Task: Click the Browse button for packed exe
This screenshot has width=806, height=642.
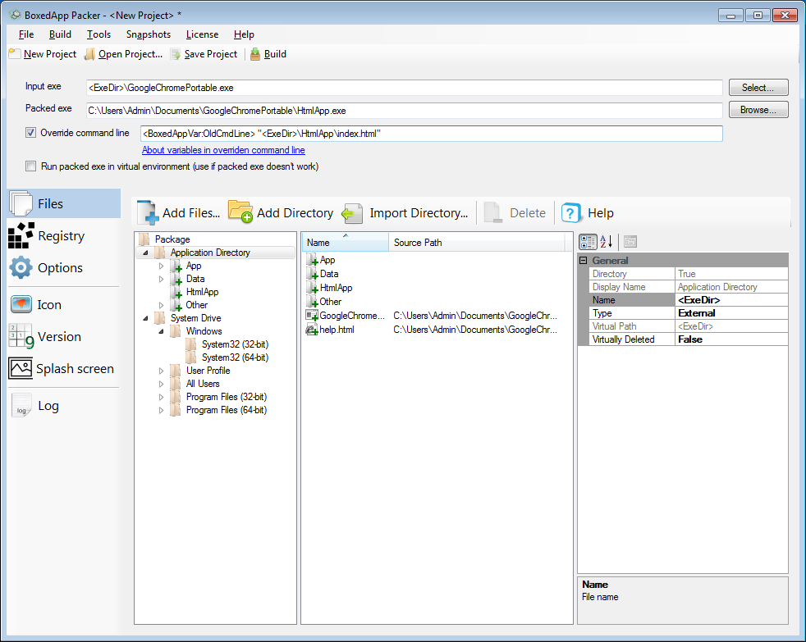Action: point(758,110)
